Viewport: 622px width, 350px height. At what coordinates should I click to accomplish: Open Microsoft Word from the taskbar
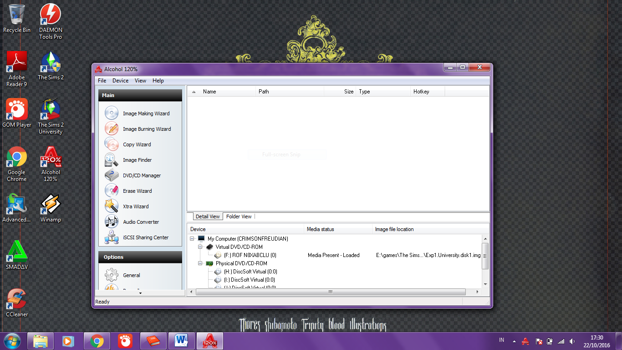point(182,341)
